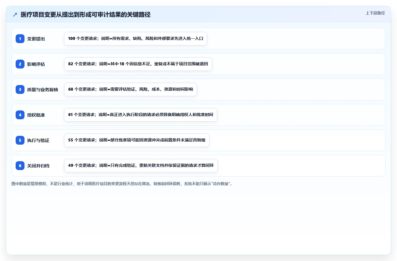Click the arrow icon beside the title
Image resolution: width=397 pixels, height=261 pixels.
[x=15, y=15]
